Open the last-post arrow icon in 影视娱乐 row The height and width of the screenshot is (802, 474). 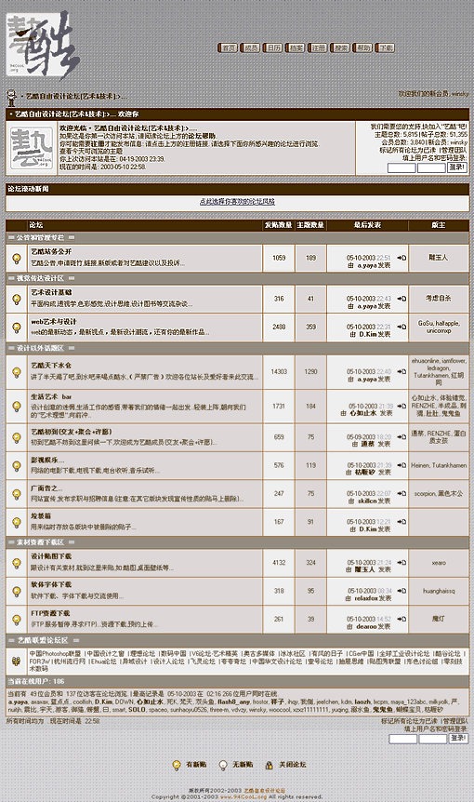pyautogui.click(x=402, y=465)
